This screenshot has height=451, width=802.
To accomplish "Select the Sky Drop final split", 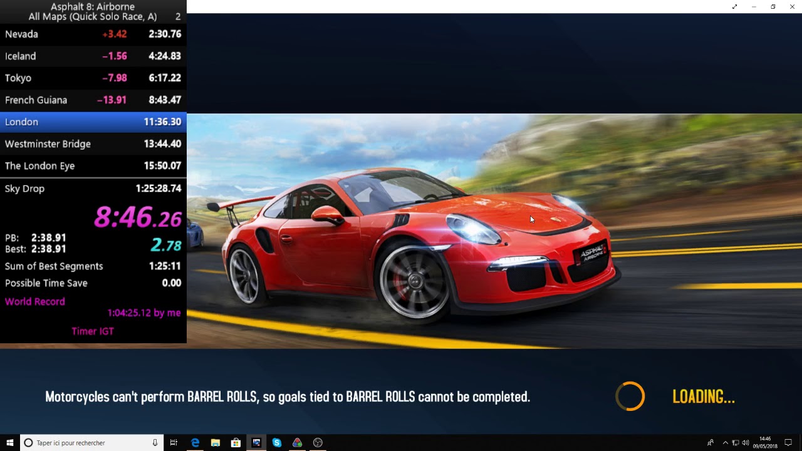I will (x=93, y=189).
